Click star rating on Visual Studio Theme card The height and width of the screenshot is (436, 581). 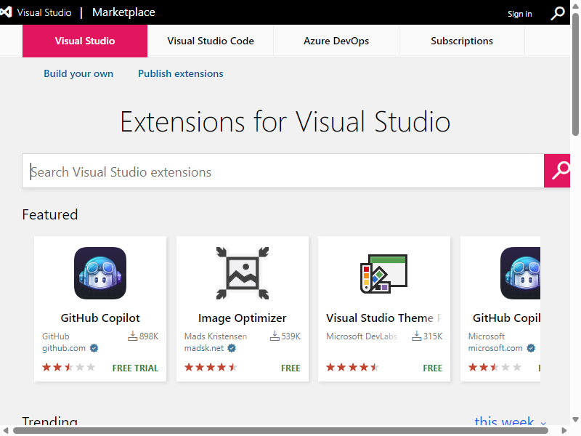coord(353,368)
